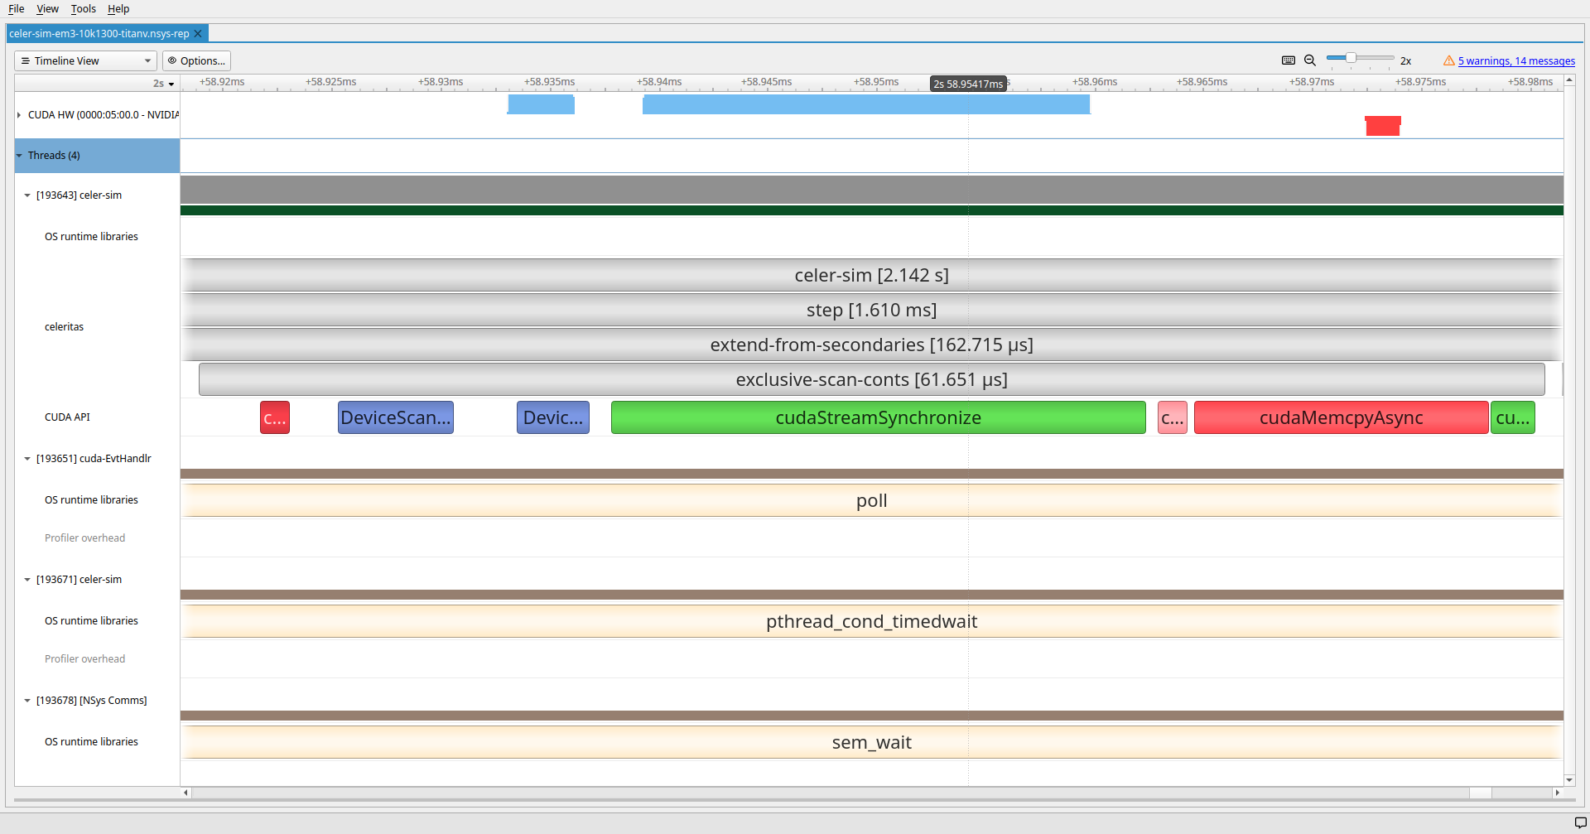Click the chat bubble icon in status bar

pyautogui.click(x=1580, y=822)
